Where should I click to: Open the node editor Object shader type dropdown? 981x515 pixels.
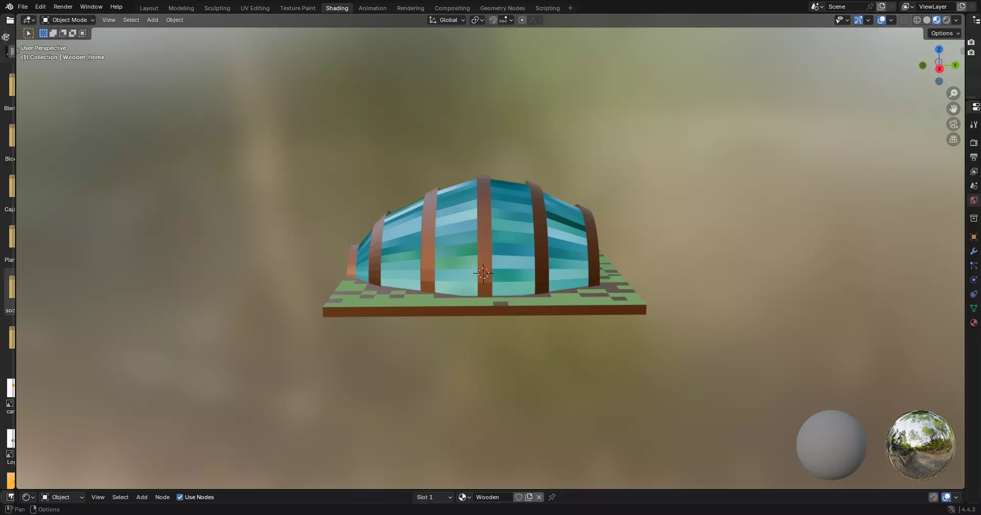[62, 497]
